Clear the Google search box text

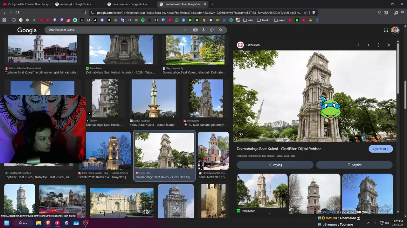pos(185,30)
